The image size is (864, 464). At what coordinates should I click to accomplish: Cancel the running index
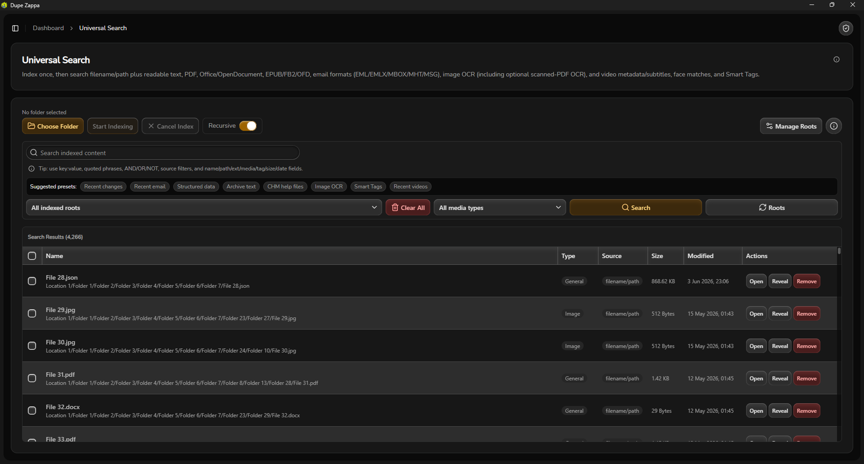[x=171, y=126]
